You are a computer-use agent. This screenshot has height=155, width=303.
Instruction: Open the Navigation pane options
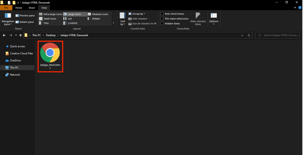(x=8, y=19)
